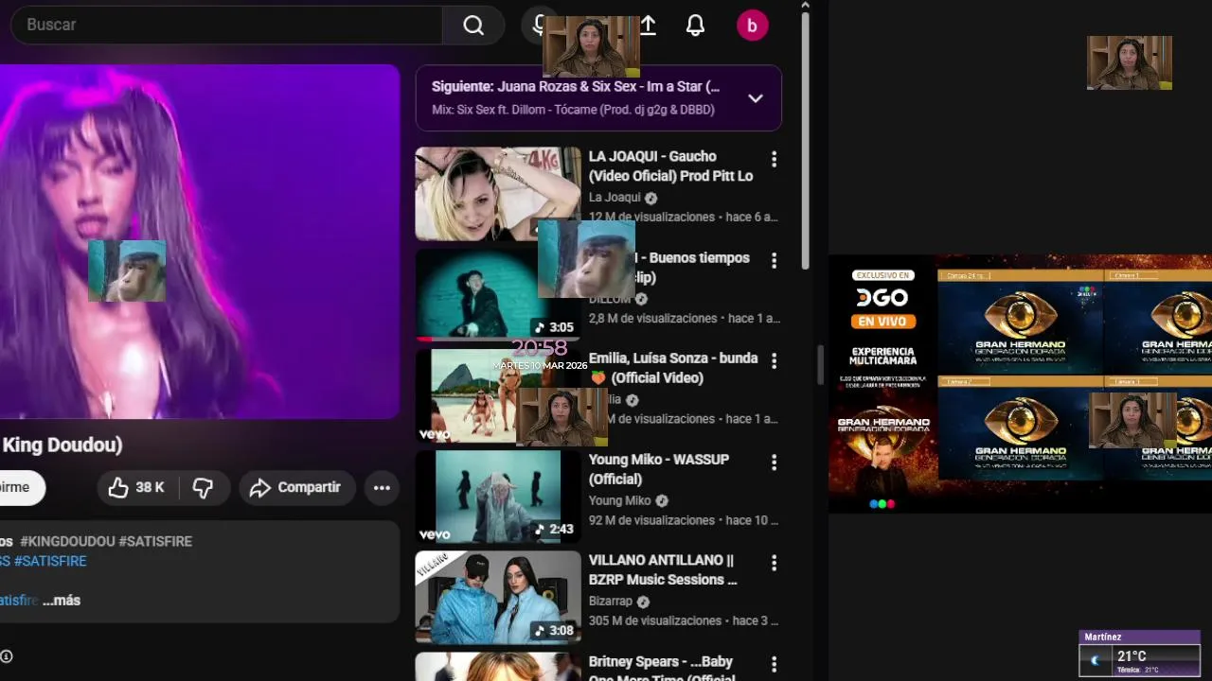Screen dimensions: 1212x681
Task: Open the Emilia bunda video thumbnail
Action: pos(498,395)
